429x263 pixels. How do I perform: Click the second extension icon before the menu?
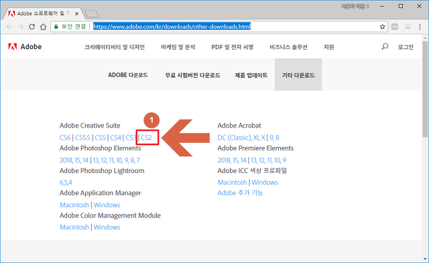408,27
